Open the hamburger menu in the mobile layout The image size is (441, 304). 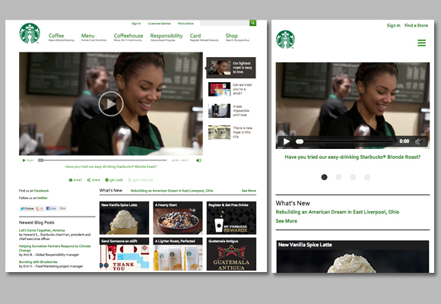(x=421, y=43)
